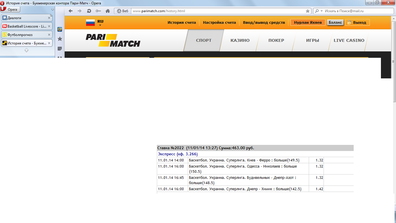Close the Футболпрогноз tab
This screenshot has height=223, width=396.
click(49, 35)
